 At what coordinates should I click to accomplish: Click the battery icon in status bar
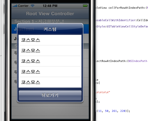pyautogui.click(x=85, y=6)
